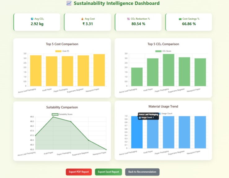This screenshot has width=229, height=178.
Task: Click Kraft Paper bar in Cost chart
Action: [x=52, y=71]
